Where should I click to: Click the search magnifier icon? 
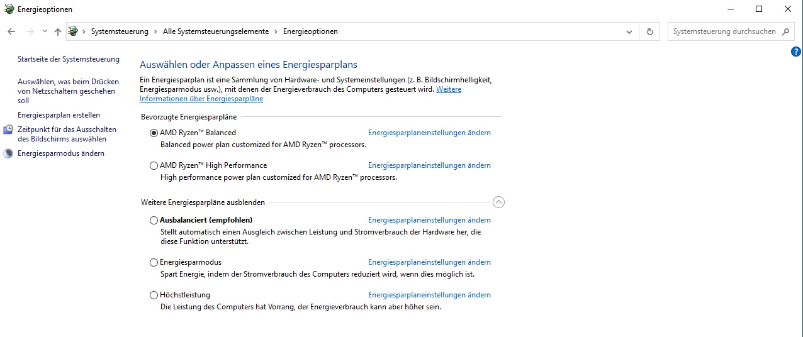pyautogui.click(x=786, y=31)
